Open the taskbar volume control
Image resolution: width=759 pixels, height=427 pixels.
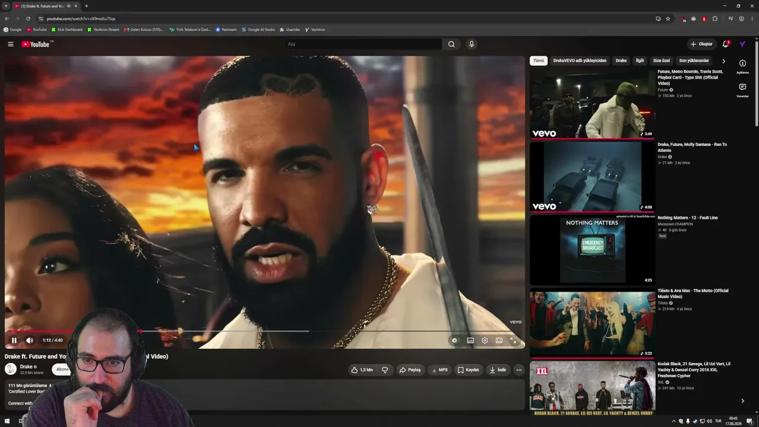(x=709, y=421)
